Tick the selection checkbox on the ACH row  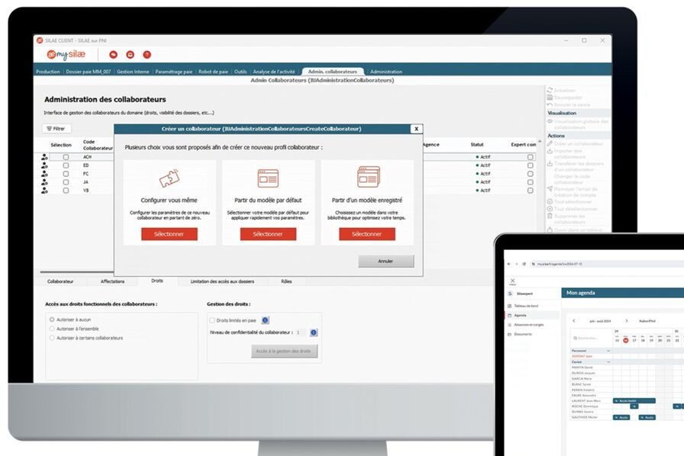(x=66, y=157)
